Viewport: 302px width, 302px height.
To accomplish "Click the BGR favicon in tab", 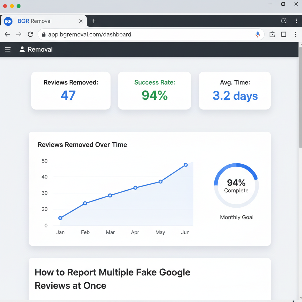I will [8, 21].
